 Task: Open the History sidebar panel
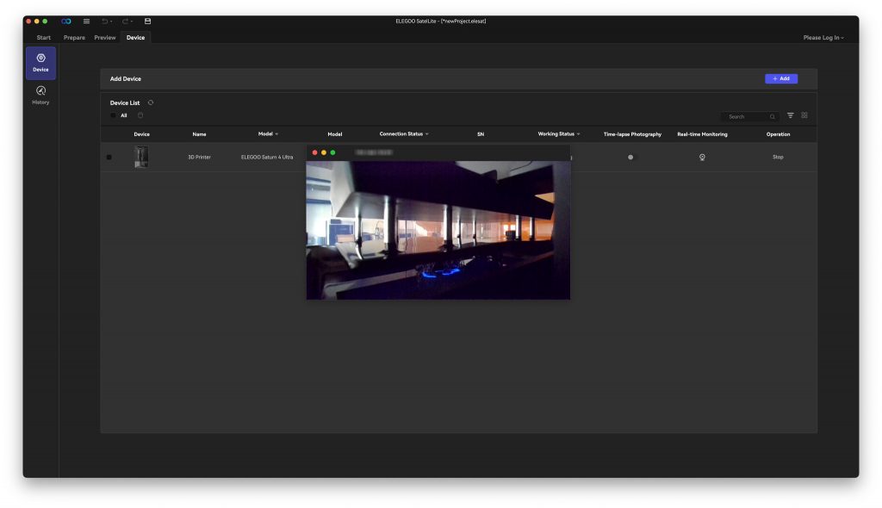tap(40, 95)
